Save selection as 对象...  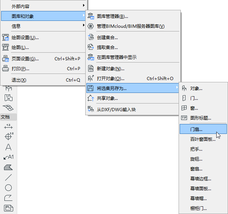point(203,89)
